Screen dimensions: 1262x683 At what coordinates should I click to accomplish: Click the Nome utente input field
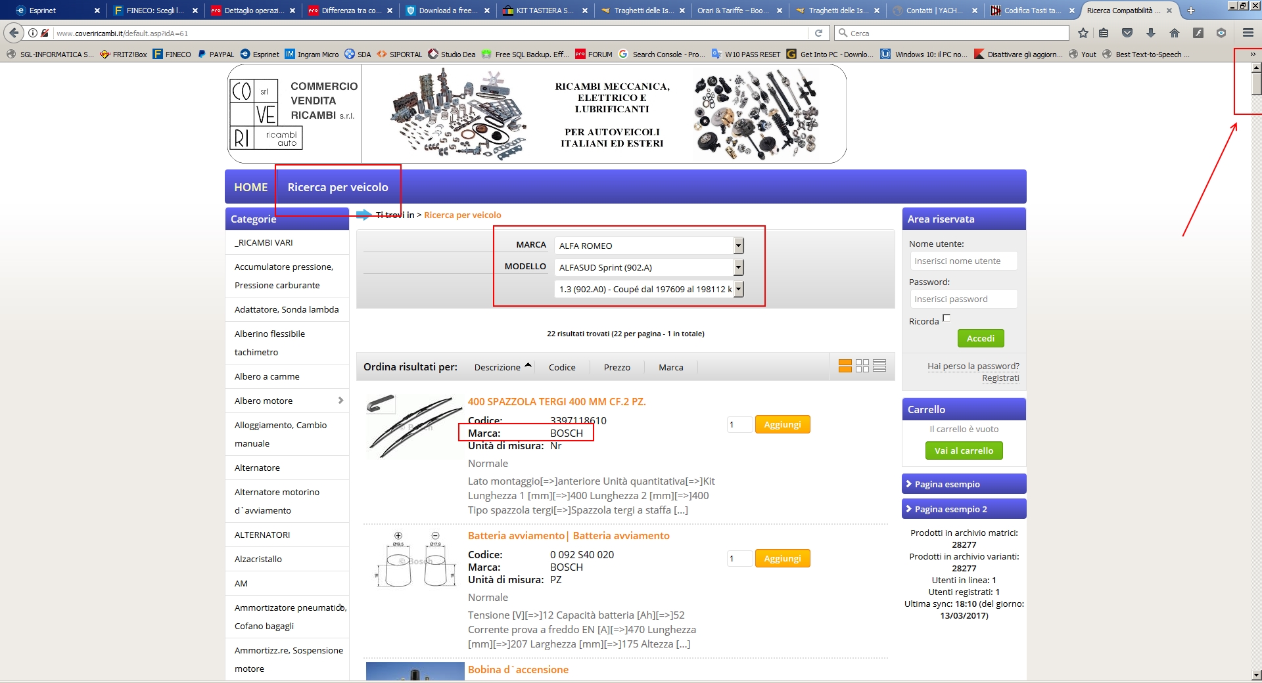(964, 261)
